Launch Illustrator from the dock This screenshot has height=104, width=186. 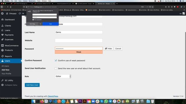click(x=85, y=101)
